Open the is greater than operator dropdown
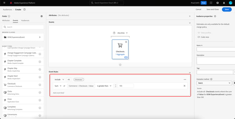 [104, 86]
